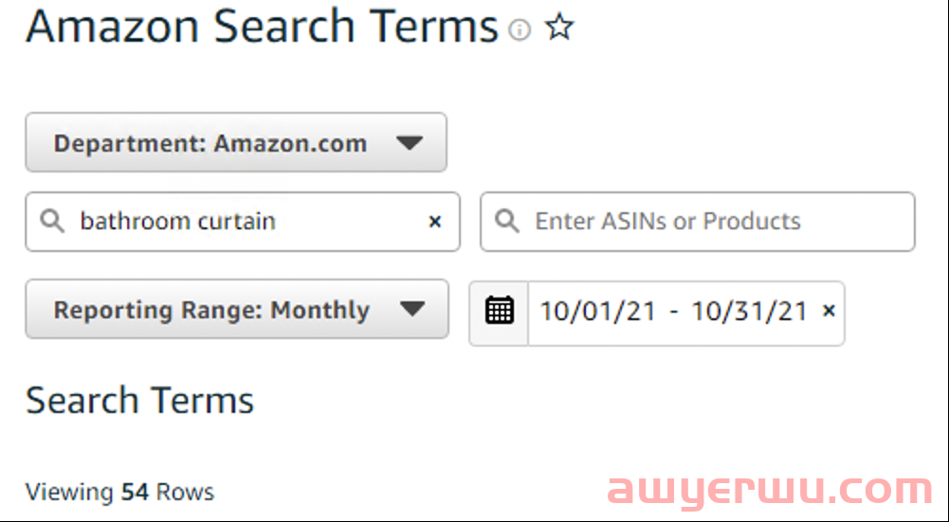Open the Department: Amazon.com dropdown
Screen dimensions: 949x522
click(236, 143)
